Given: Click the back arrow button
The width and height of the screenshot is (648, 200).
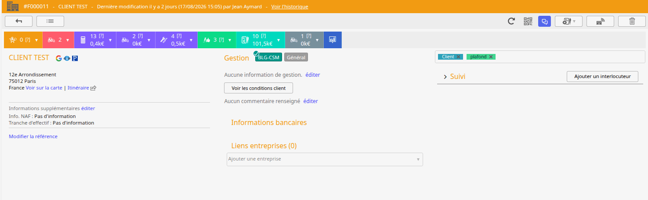Looking at the screenshot, I should pos(19,21).
